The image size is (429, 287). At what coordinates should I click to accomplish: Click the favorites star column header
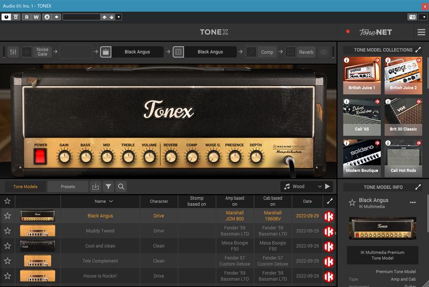[x=8, y=201]
